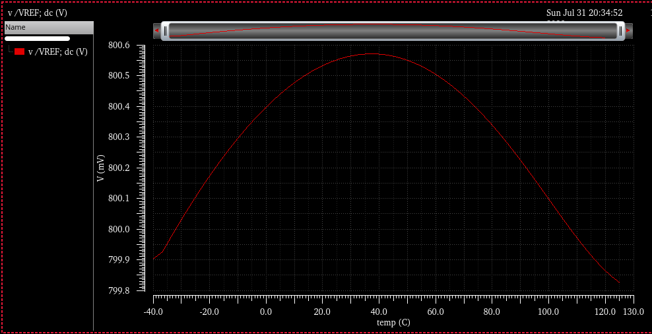Select the v /VREF; dc (V) legend entry
The image size is (652, 334).
57,52
